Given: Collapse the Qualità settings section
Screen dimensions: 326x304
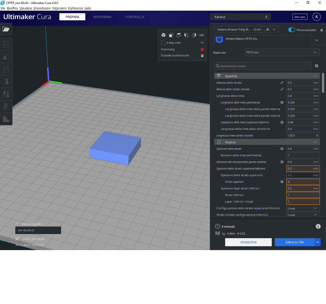Looking at the screenshot, I should point(267,76).
